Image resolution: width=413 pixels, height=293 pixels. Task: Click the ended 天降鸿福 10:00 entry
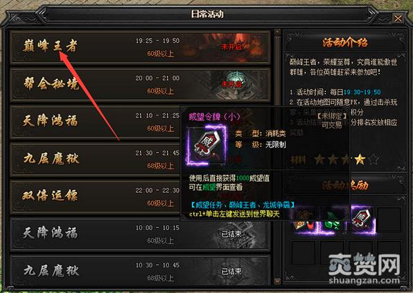click(x=141, y=234)
